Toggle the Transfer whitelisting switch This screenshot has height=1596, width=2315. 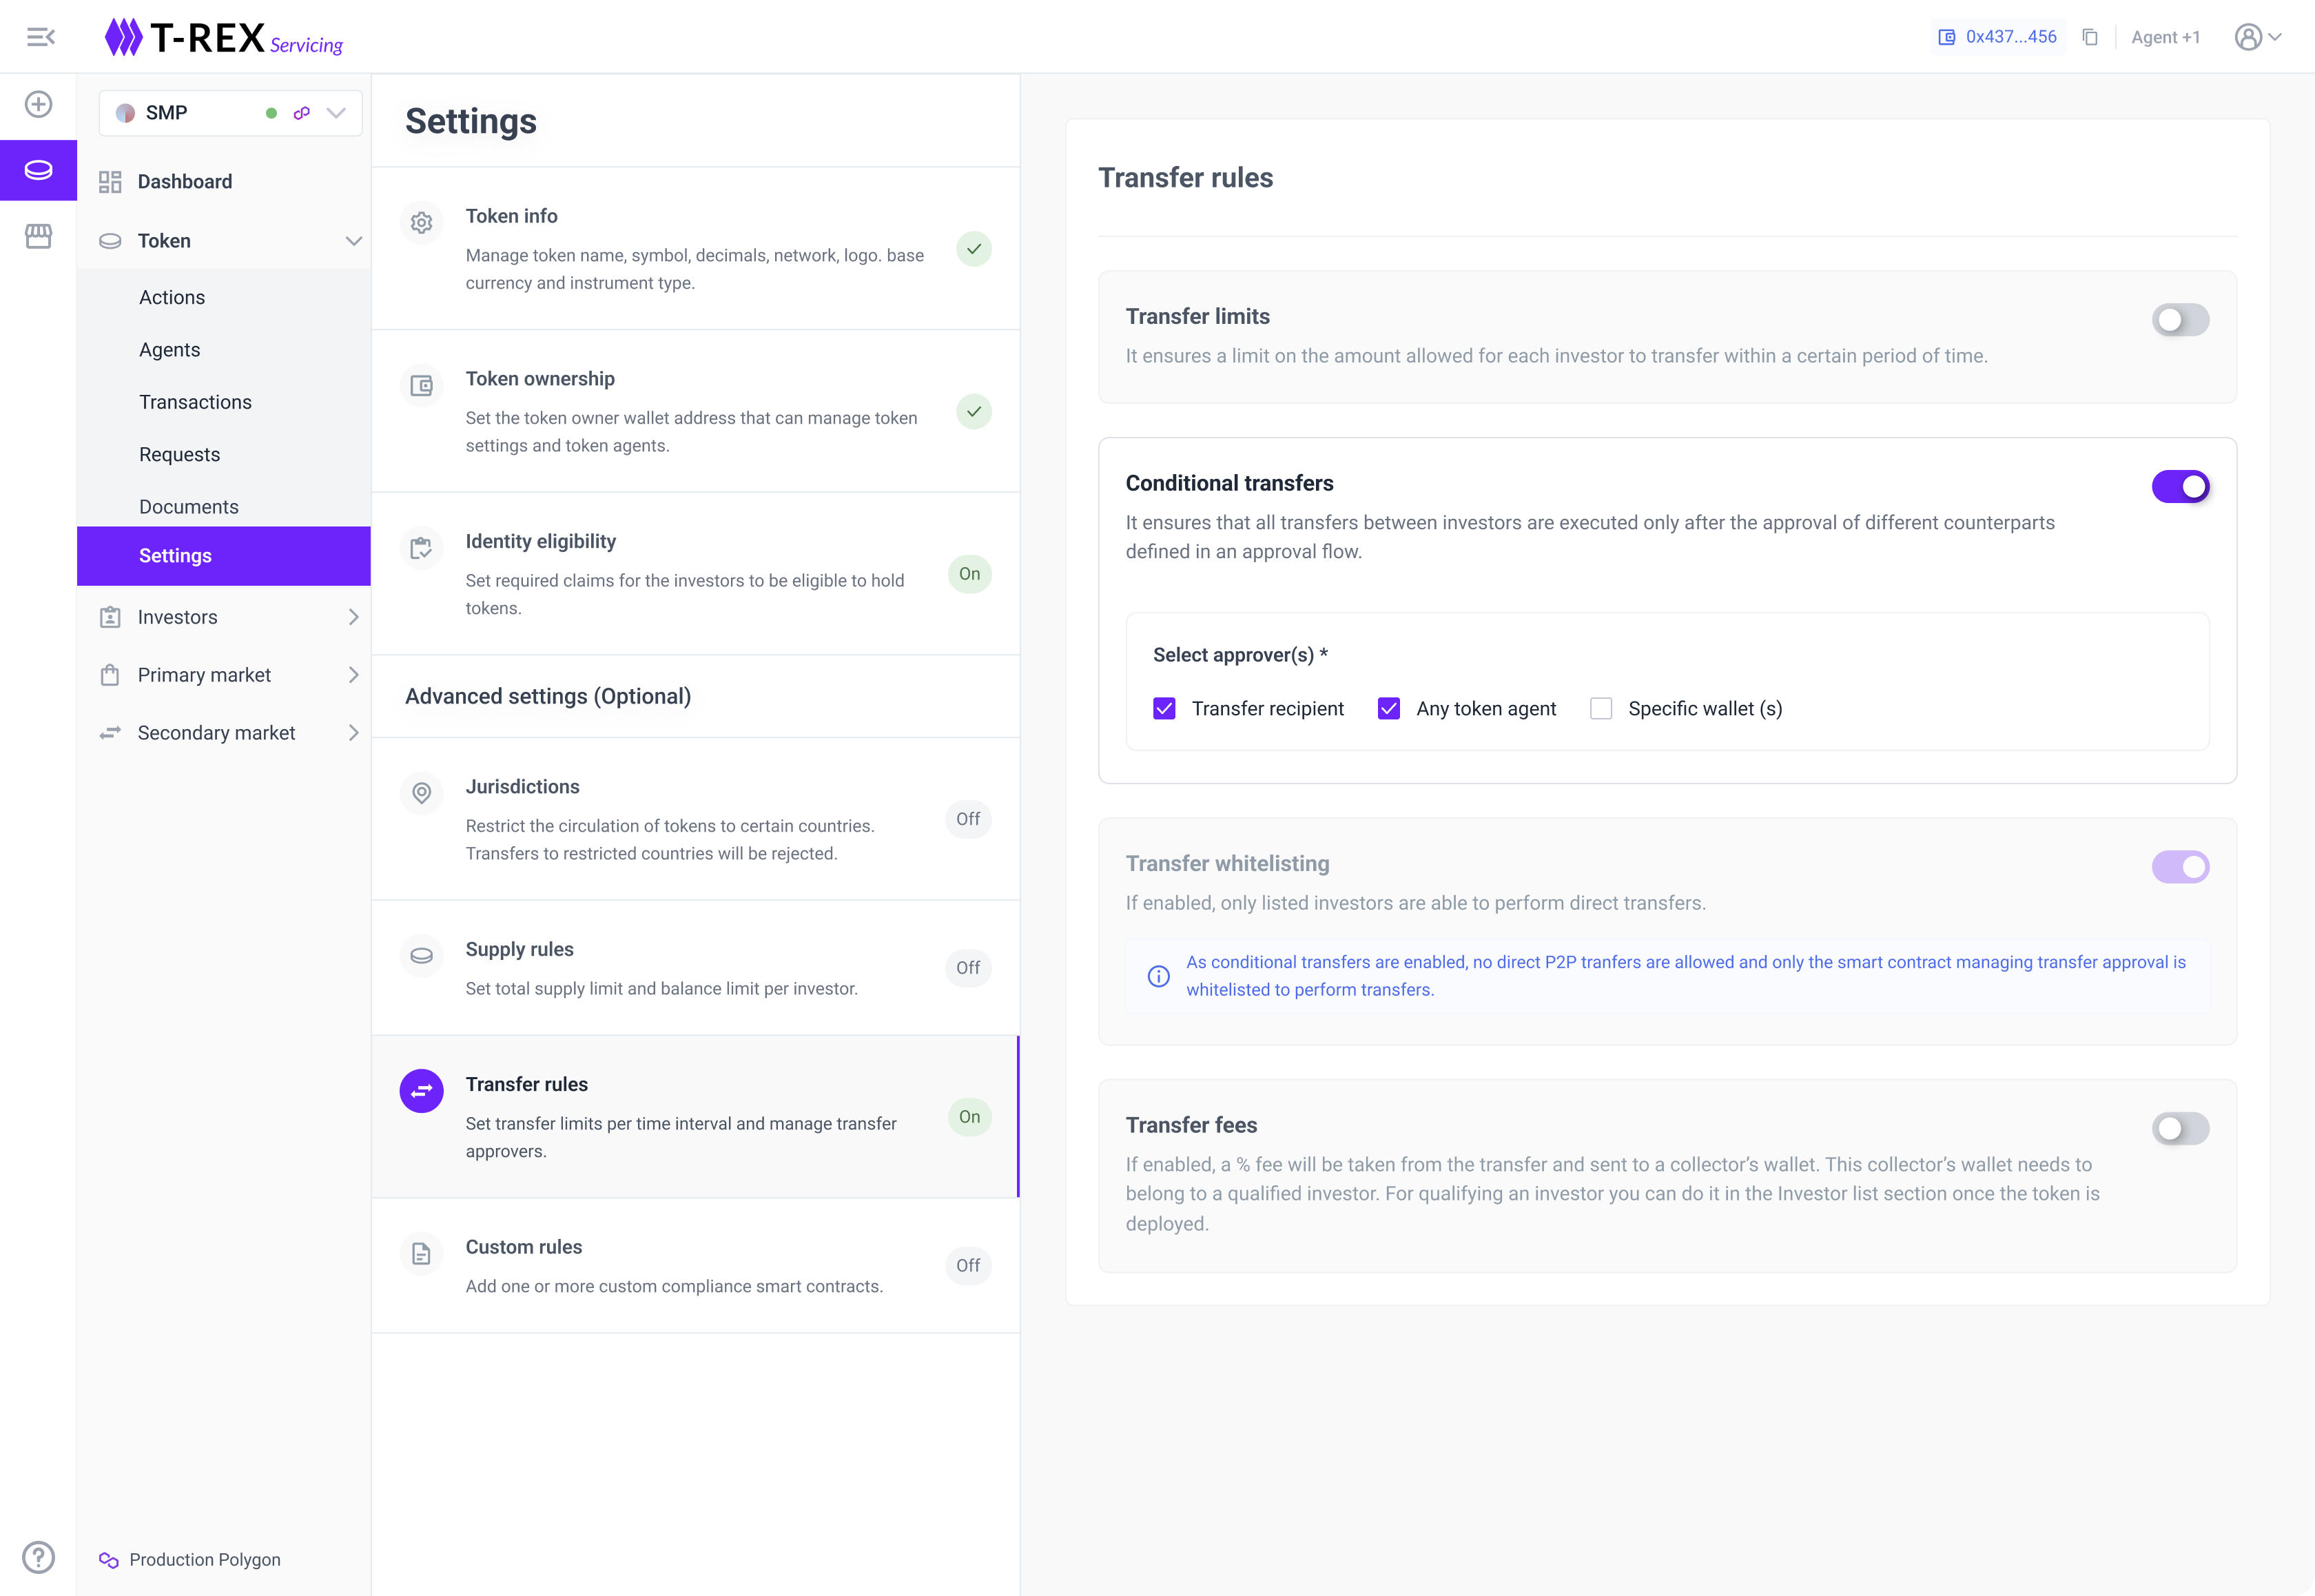tap(2180, 867)
